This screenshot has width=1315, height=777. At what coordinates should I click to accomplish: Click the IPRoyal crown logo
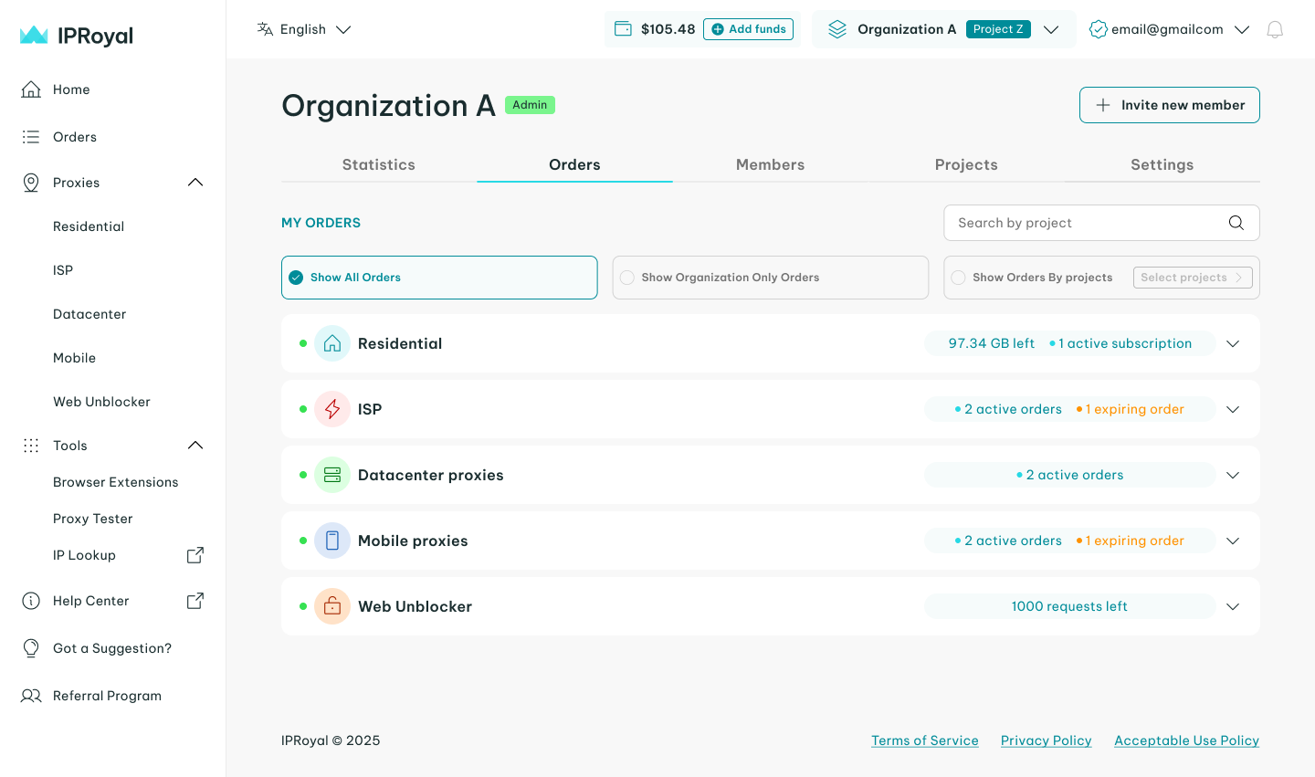click(34, 36)
